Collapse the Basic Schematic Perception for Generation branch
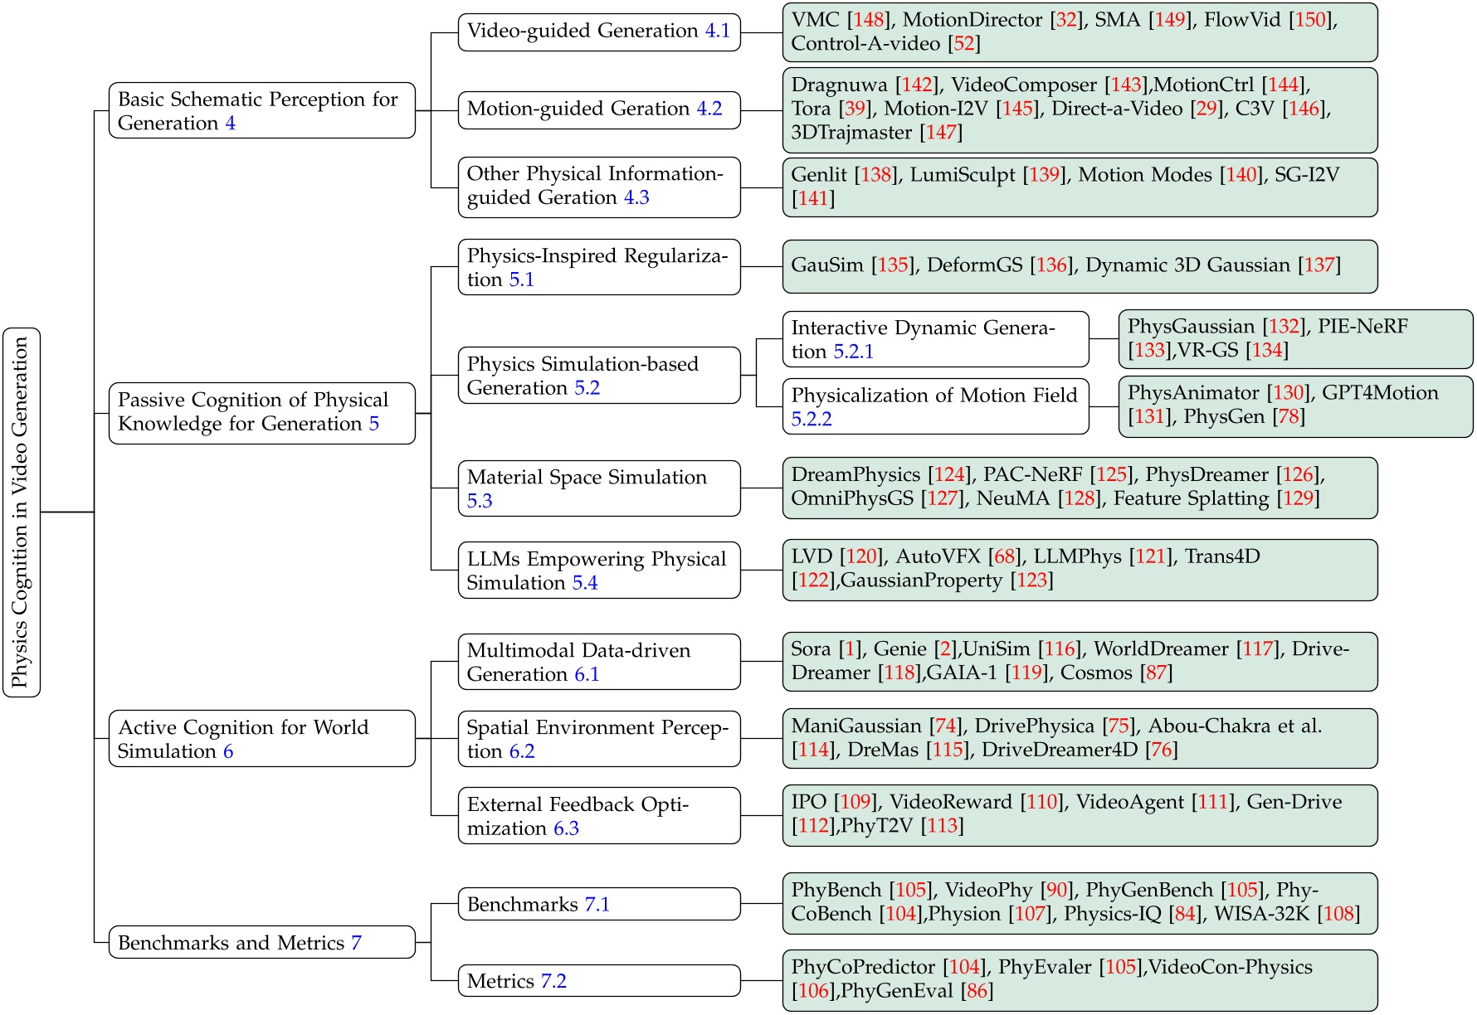 (262, 109)
